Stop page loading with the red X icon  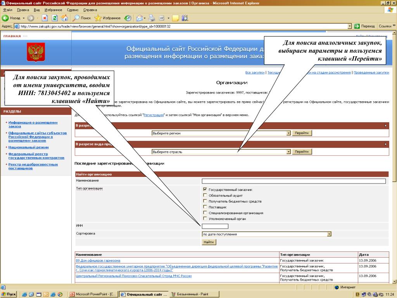point(45,18)
